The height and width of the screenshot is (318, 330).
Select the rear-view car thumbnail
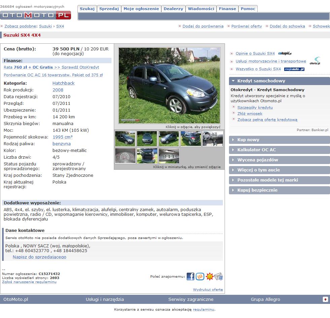pyautogui.click(x=191, y=138)
